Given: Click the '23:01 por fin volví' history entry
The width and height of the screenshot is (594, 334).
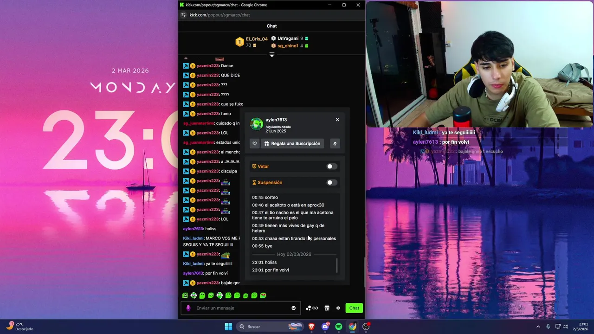Looking at the screenshot, I should (x=271, y=270).
